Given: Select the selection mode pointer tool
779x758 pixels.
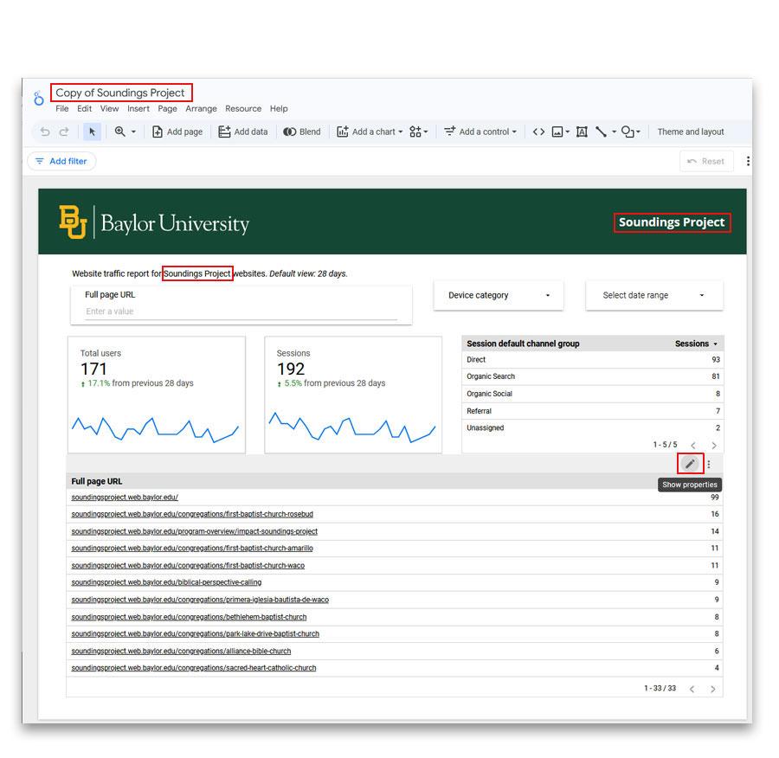Looking at the screenshot, I should tap(92, 132).
